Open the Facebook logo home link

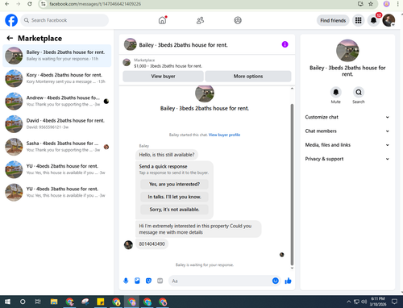point(11,20)
